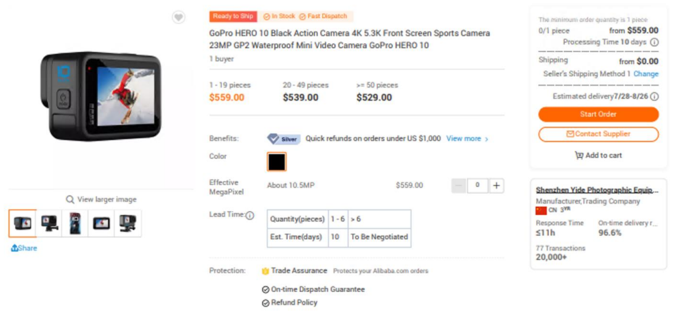The width and height of the screenshot is (675, 315).
Task: Select the black color swatch
Action: tap(276, 162)
